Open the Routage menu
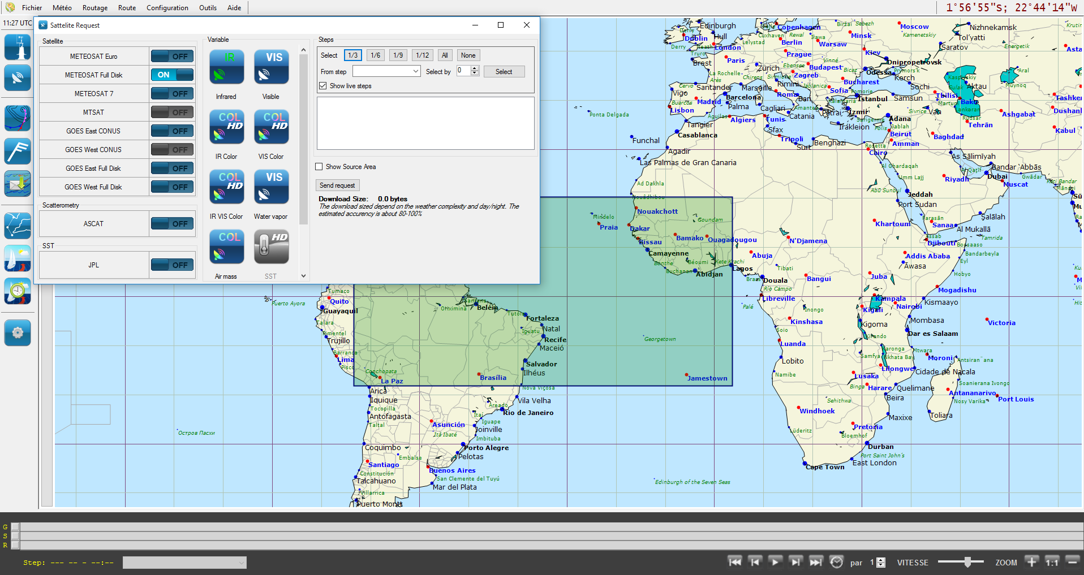Screen dimensions: 1084x575 [x=94, y=8]
